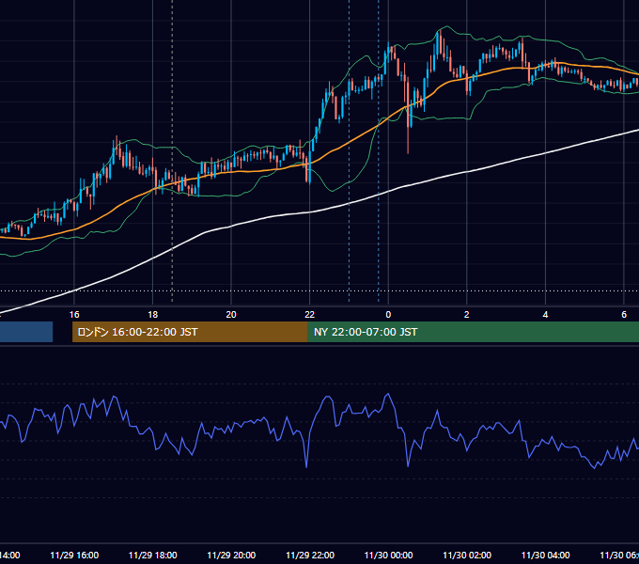Click the London 16:00-22:00 JST session bar
Viewport: 639px width, 564px height.
point(190,332)
